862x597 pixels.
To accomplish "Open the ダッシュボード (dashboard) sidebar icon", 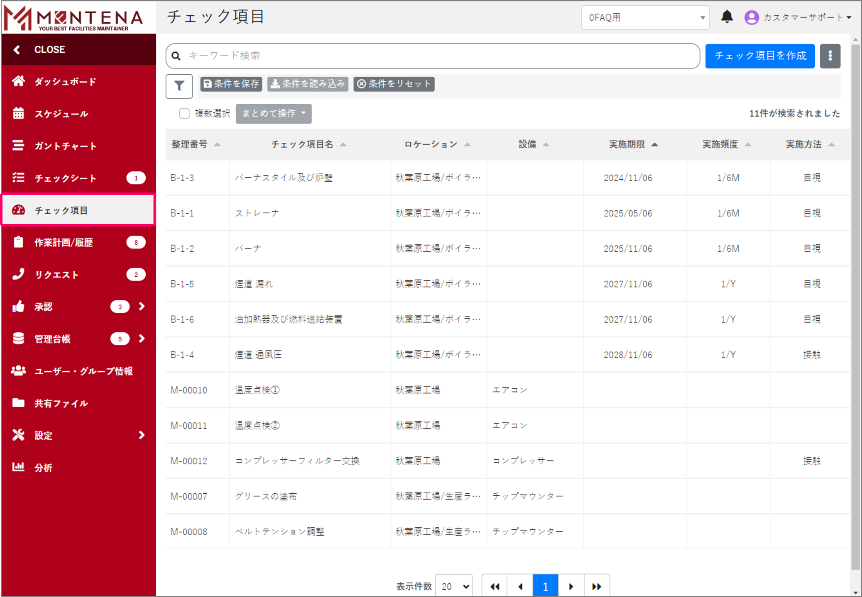I will tap(19, 81).
